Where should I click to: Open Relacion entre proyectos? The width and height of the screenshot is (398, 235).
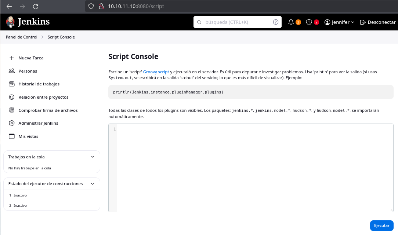pyautogui.click(x=43, y=97)
